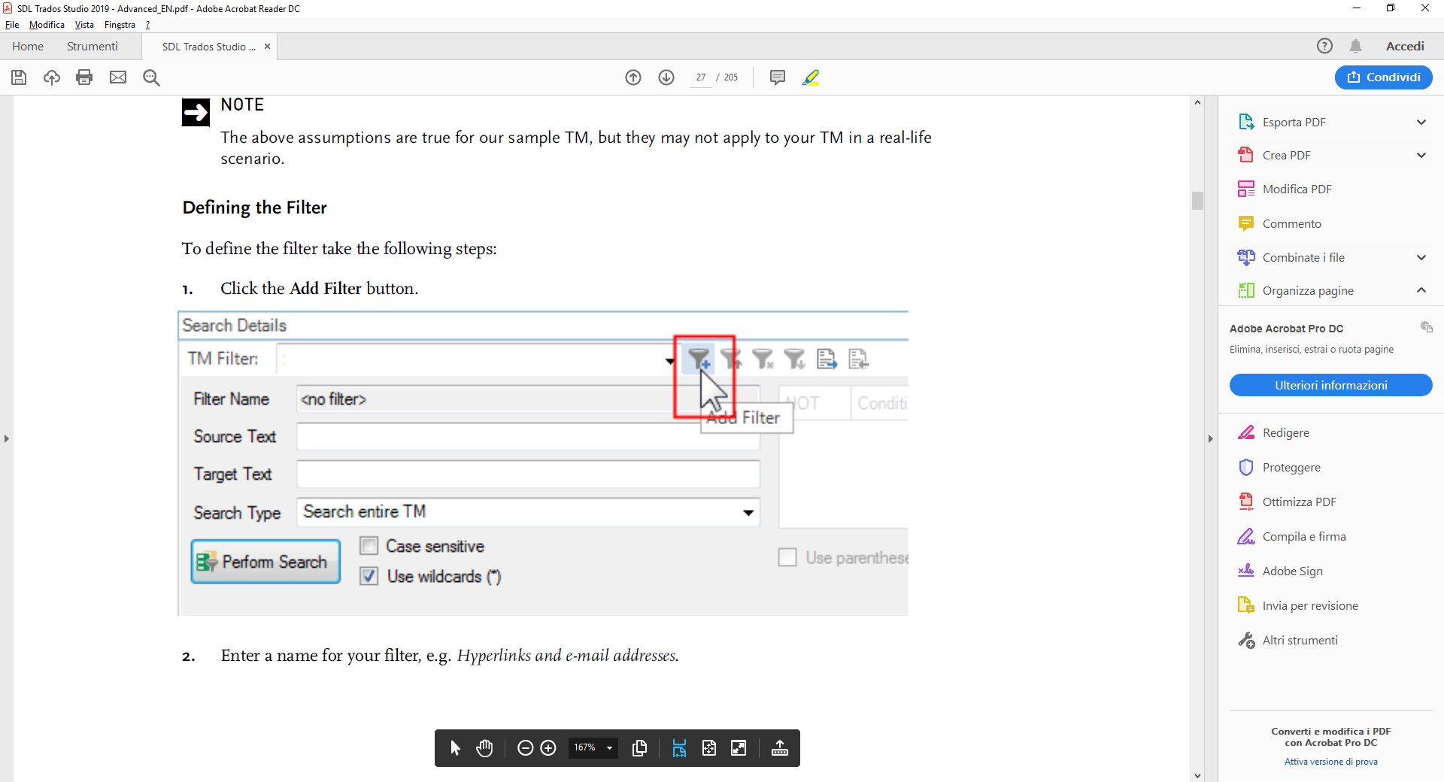1444x782 pixels.
Task: Open the ? help menu
Action: pyautogui.click(x=148, y=25)
